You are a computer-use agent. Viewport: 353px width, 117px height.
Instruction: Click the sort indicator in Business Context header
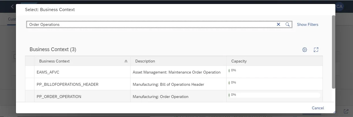126,61
